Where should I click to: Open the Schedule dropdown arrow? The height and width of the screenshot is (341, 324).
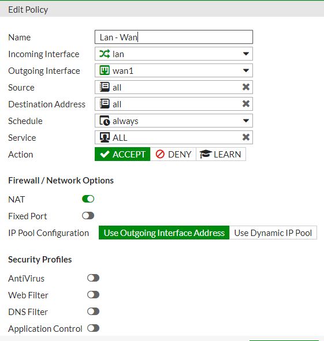click(246, 121)
